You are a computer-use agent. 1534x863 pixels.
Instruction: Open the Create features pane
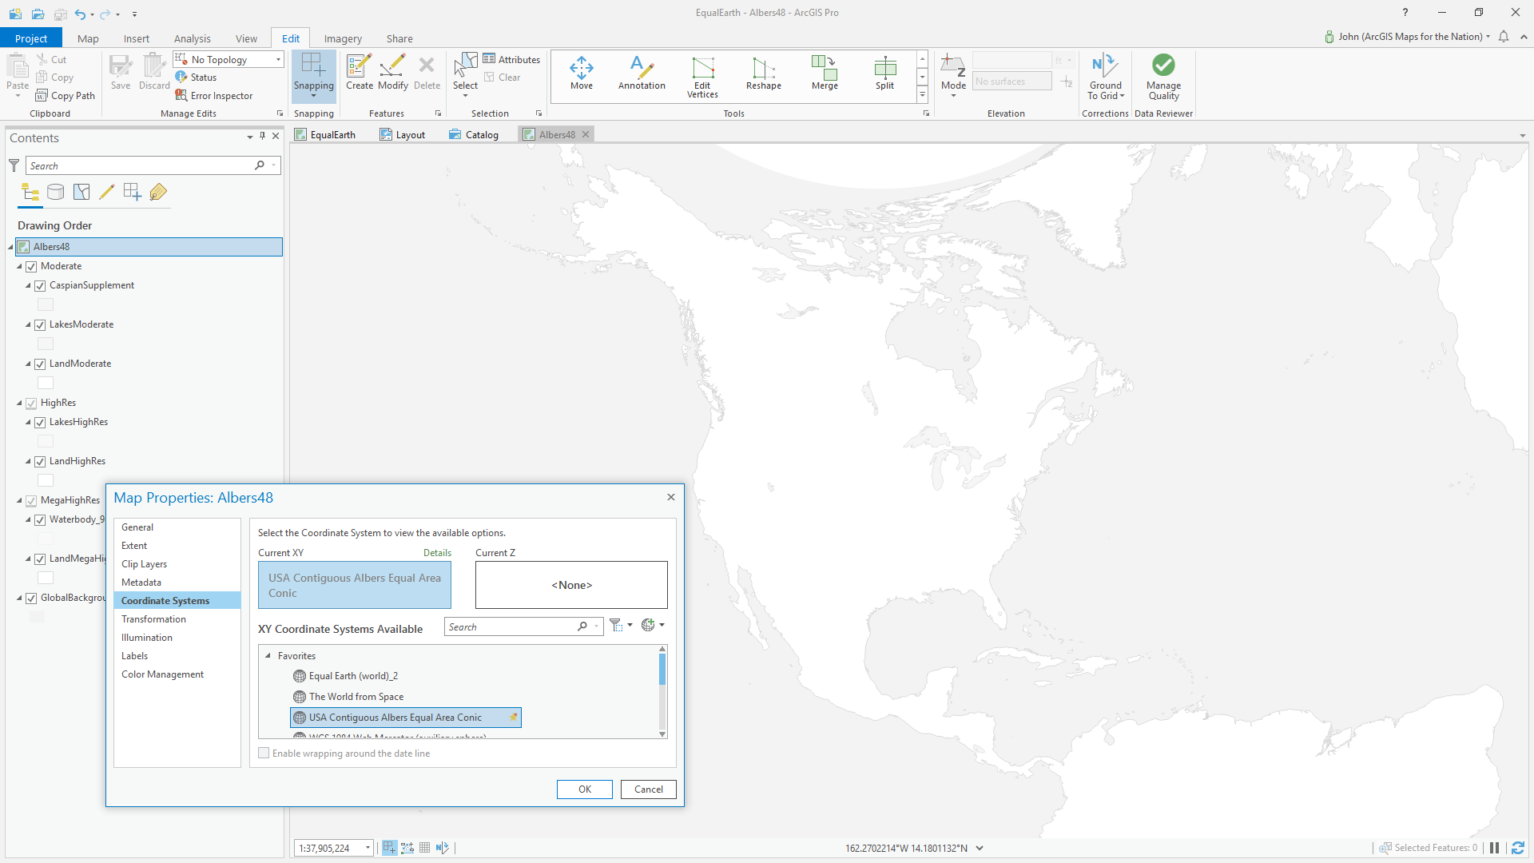pyautogui.click(x=359, y=73)
